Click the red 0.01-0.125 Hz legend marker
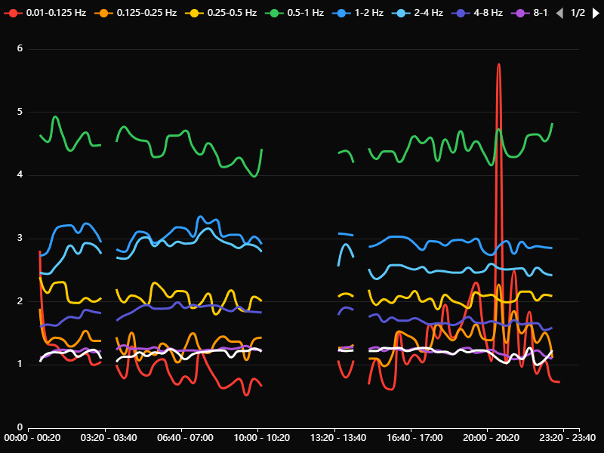 coord(14,14)
